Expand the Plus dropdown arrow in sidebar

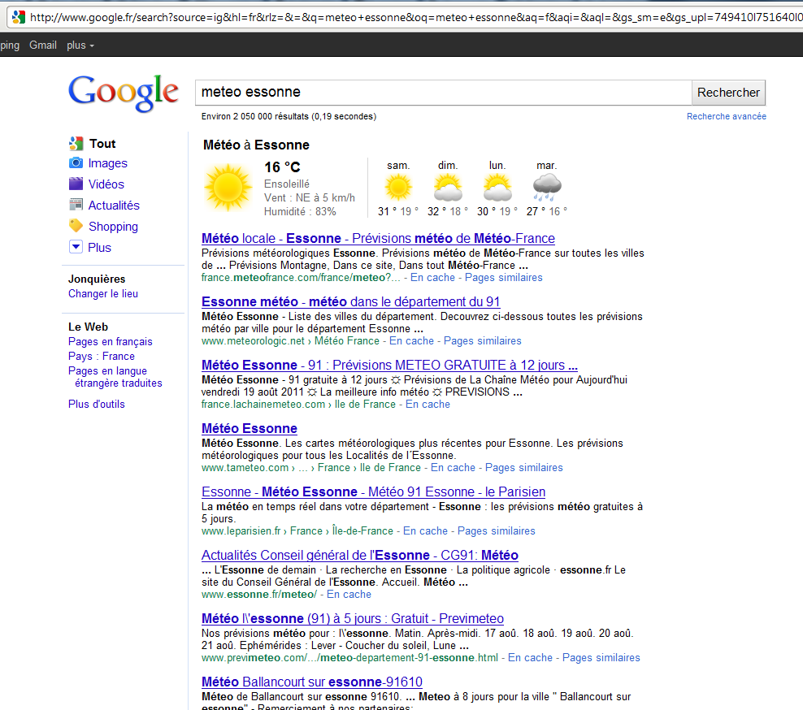point(76,247)
